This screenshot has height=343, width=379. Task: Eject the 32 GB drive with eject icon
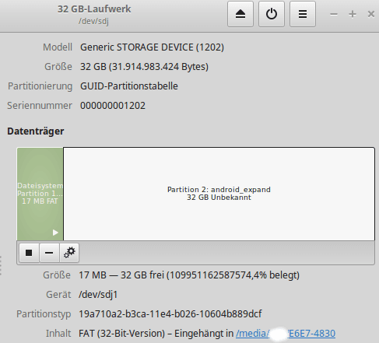[240, 14]
